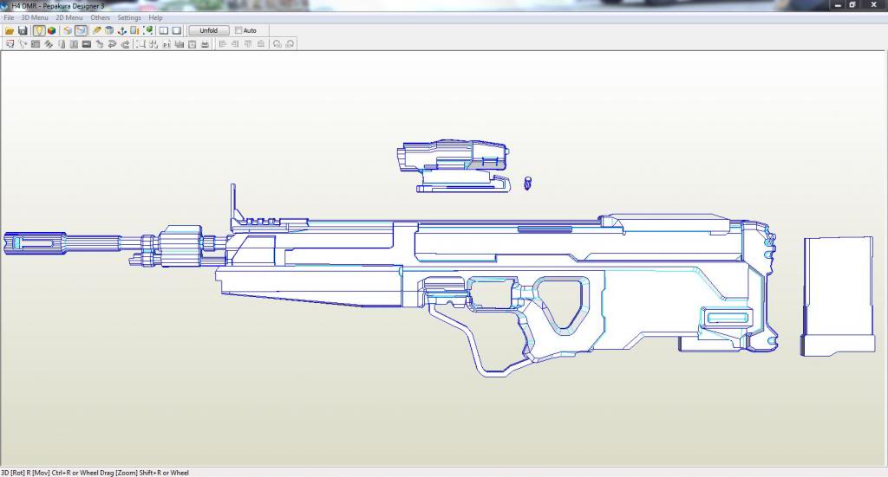Click the page with letter A icon
Image resolution: width=888 pixels, height=477 pixels.
click(x=192, y=44)
